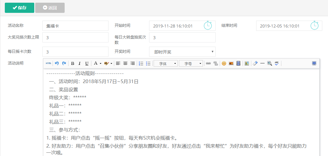328x156 pixels.
Task: Focus the 开始时间 date field
Action: click(182, 26)
